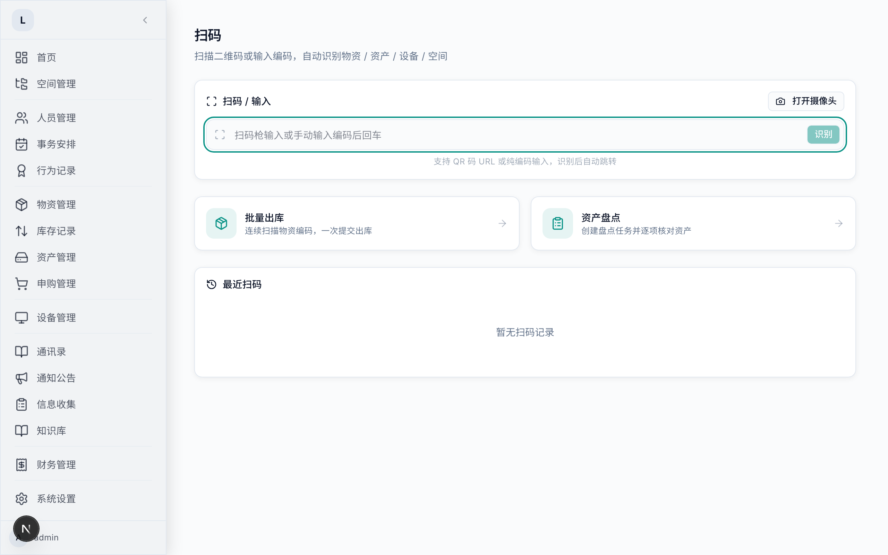Open 人员管理 menu item
888x555 pixels.
tap(83, 118)
